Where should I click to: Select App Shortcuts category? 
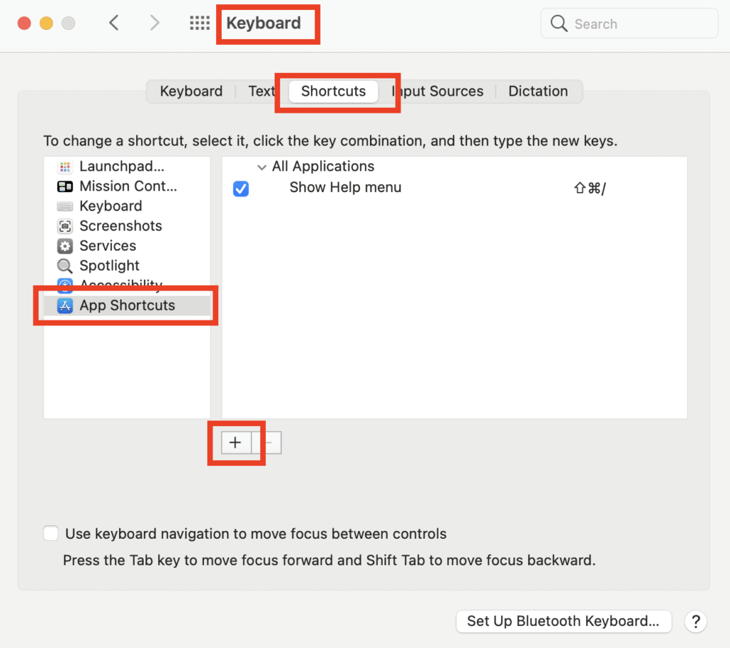127,306
